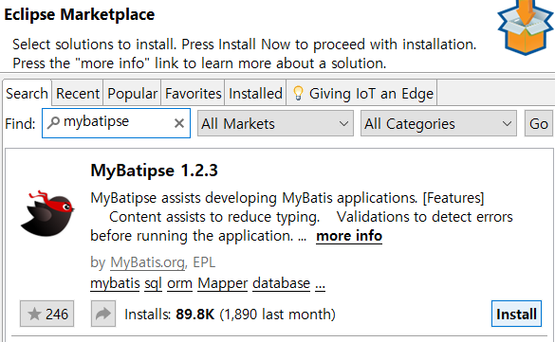Open the Favorites tab
The width and height of the screenshot is (555, 342).
(x=193, y=94)
